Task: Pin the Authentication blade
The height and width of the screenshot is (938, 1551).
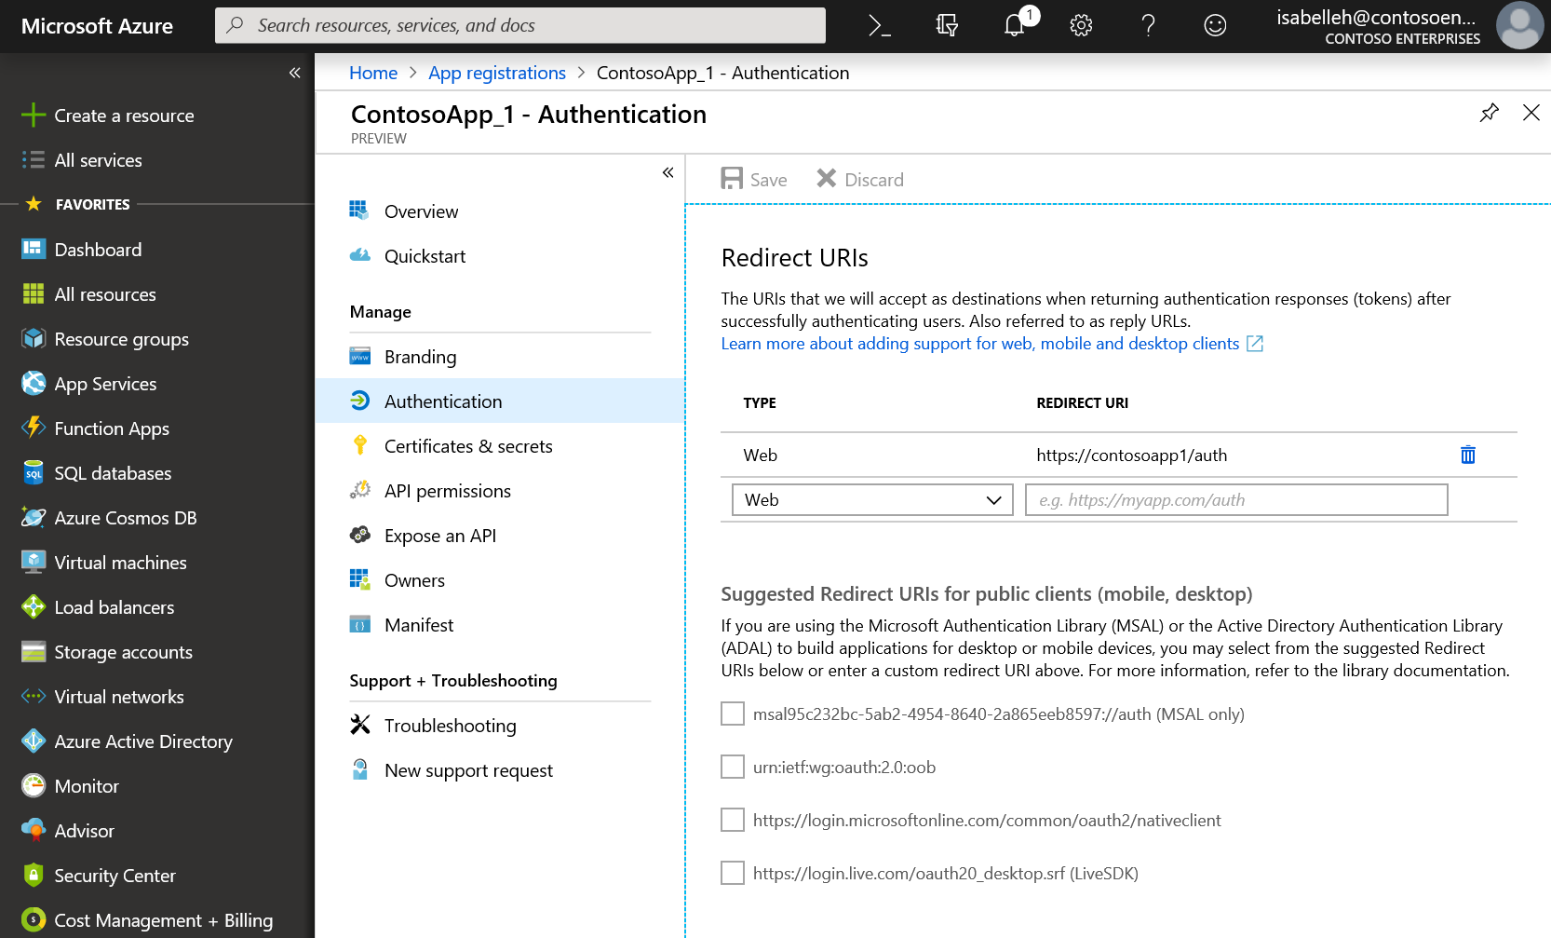Action: click(x=1490, y=113)
